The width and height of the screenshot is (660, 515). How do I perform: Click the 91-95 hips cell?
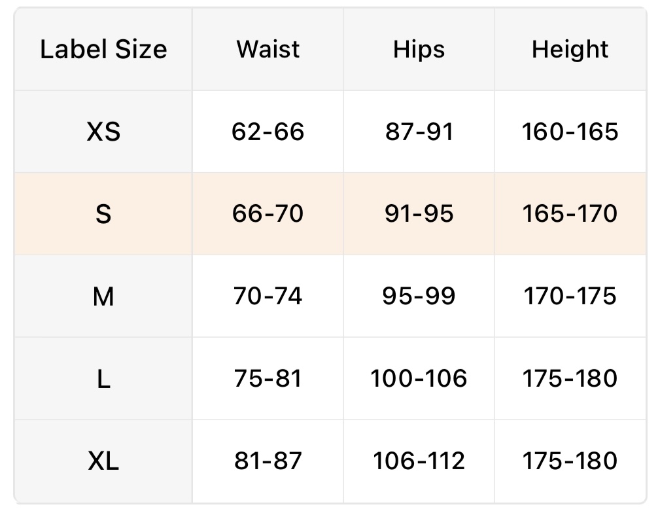(419, 214)
